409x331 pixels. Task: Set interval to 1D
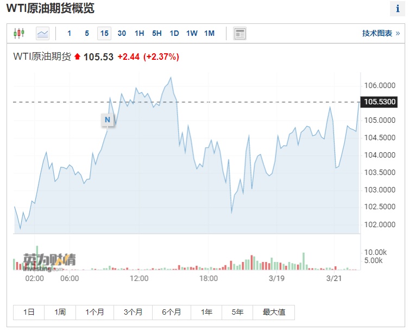click(x=174, y=33)
